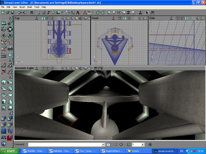Click the Save level toolbar icon
This screenshot has width=206, height=154.
pos(12,13)
